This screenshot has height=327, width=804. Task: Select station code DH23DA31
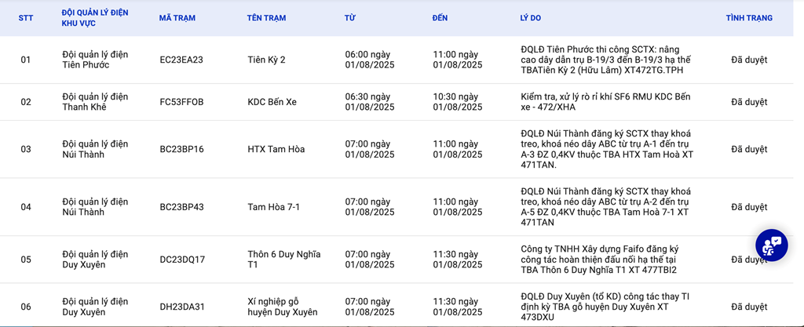[182, 307]
